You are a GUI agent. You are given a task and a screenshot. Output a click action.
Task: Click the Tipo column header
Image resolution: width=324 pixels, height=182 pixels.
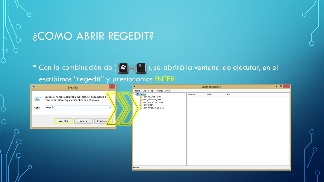pyautogui.click(x=215, y=95)
